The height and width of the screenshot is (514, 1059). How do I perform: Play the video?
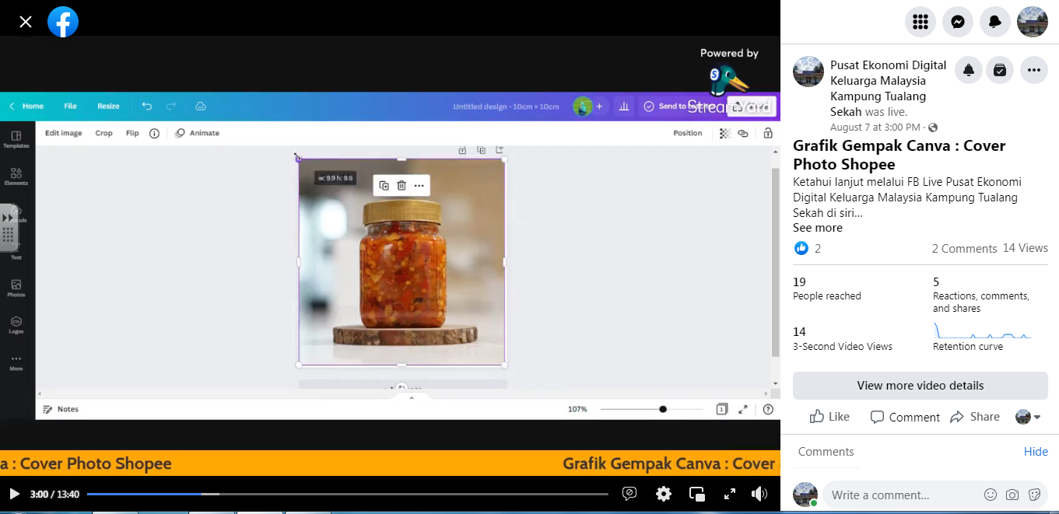13,494
